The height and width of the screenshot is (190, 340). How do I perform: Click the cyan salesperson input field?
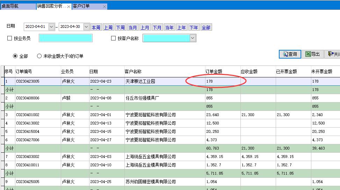tap(66, 38)
